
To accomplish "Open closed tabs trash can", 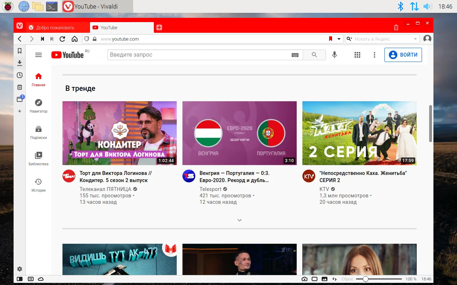I will pos(396,27).
